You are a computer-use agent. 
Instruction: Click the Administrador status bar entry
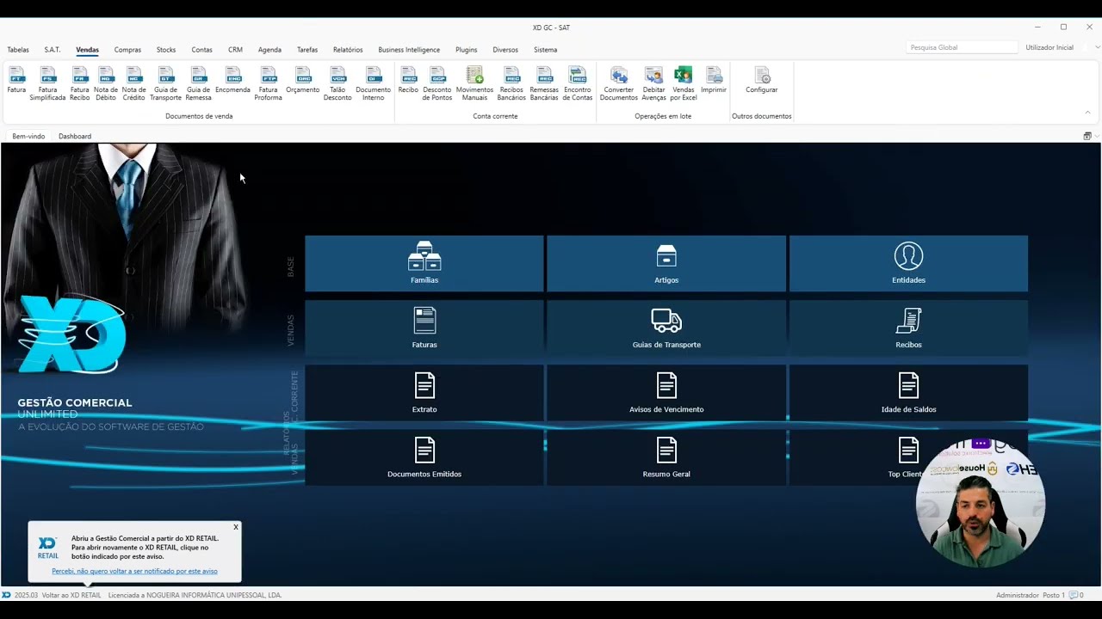point(1018,595)
